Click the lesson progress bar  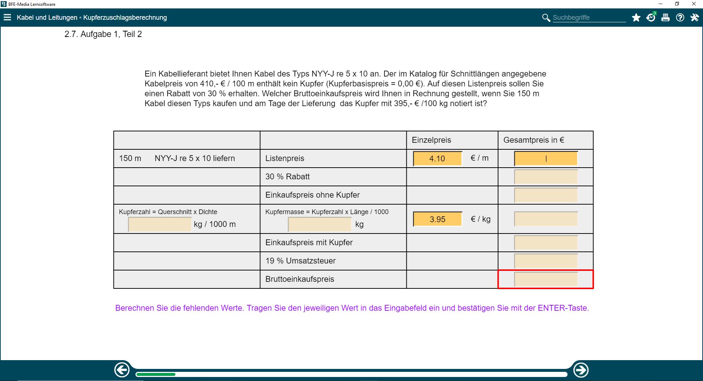[351, 374]
